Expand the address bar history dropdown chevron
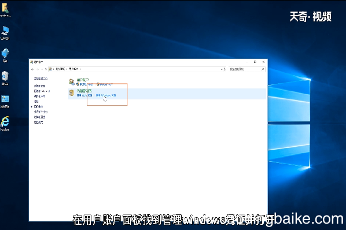 [222, 69]
